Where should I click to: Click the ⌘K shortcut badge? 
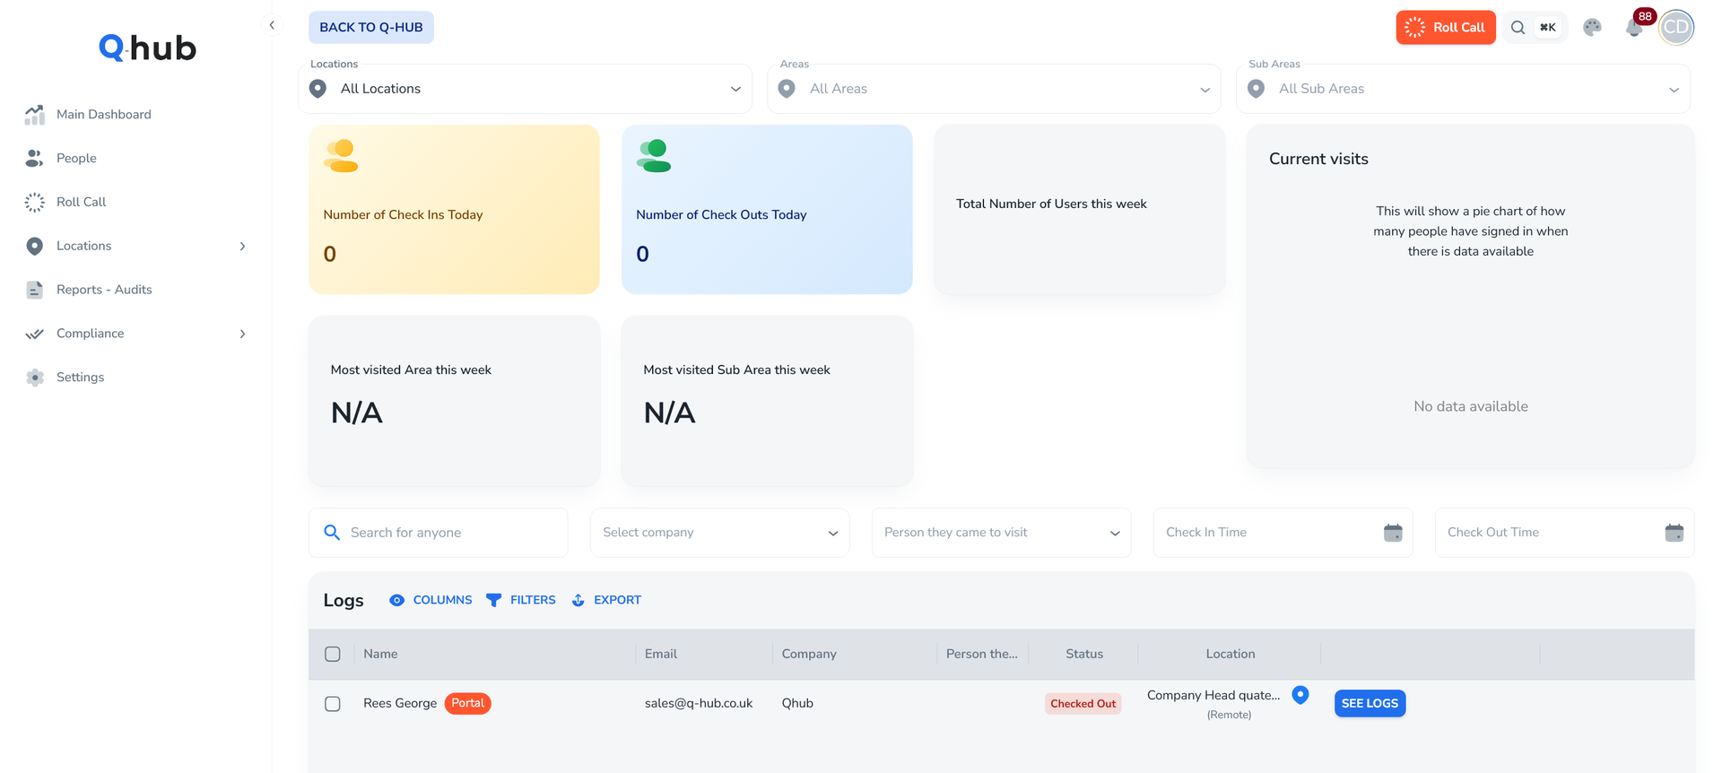coord(1548,27)
